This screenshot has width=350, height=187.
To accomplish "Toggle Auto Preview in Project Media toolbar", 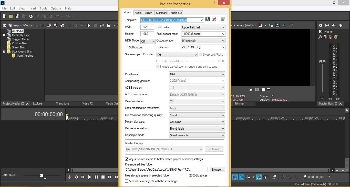I will click(102, 25).
